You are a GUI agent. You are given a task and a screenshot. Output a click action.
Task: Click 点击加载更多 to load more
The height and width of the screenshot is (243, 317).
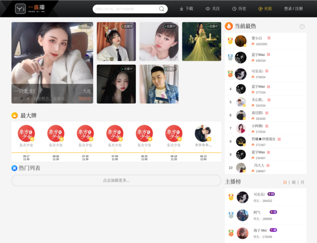[116, 180]
